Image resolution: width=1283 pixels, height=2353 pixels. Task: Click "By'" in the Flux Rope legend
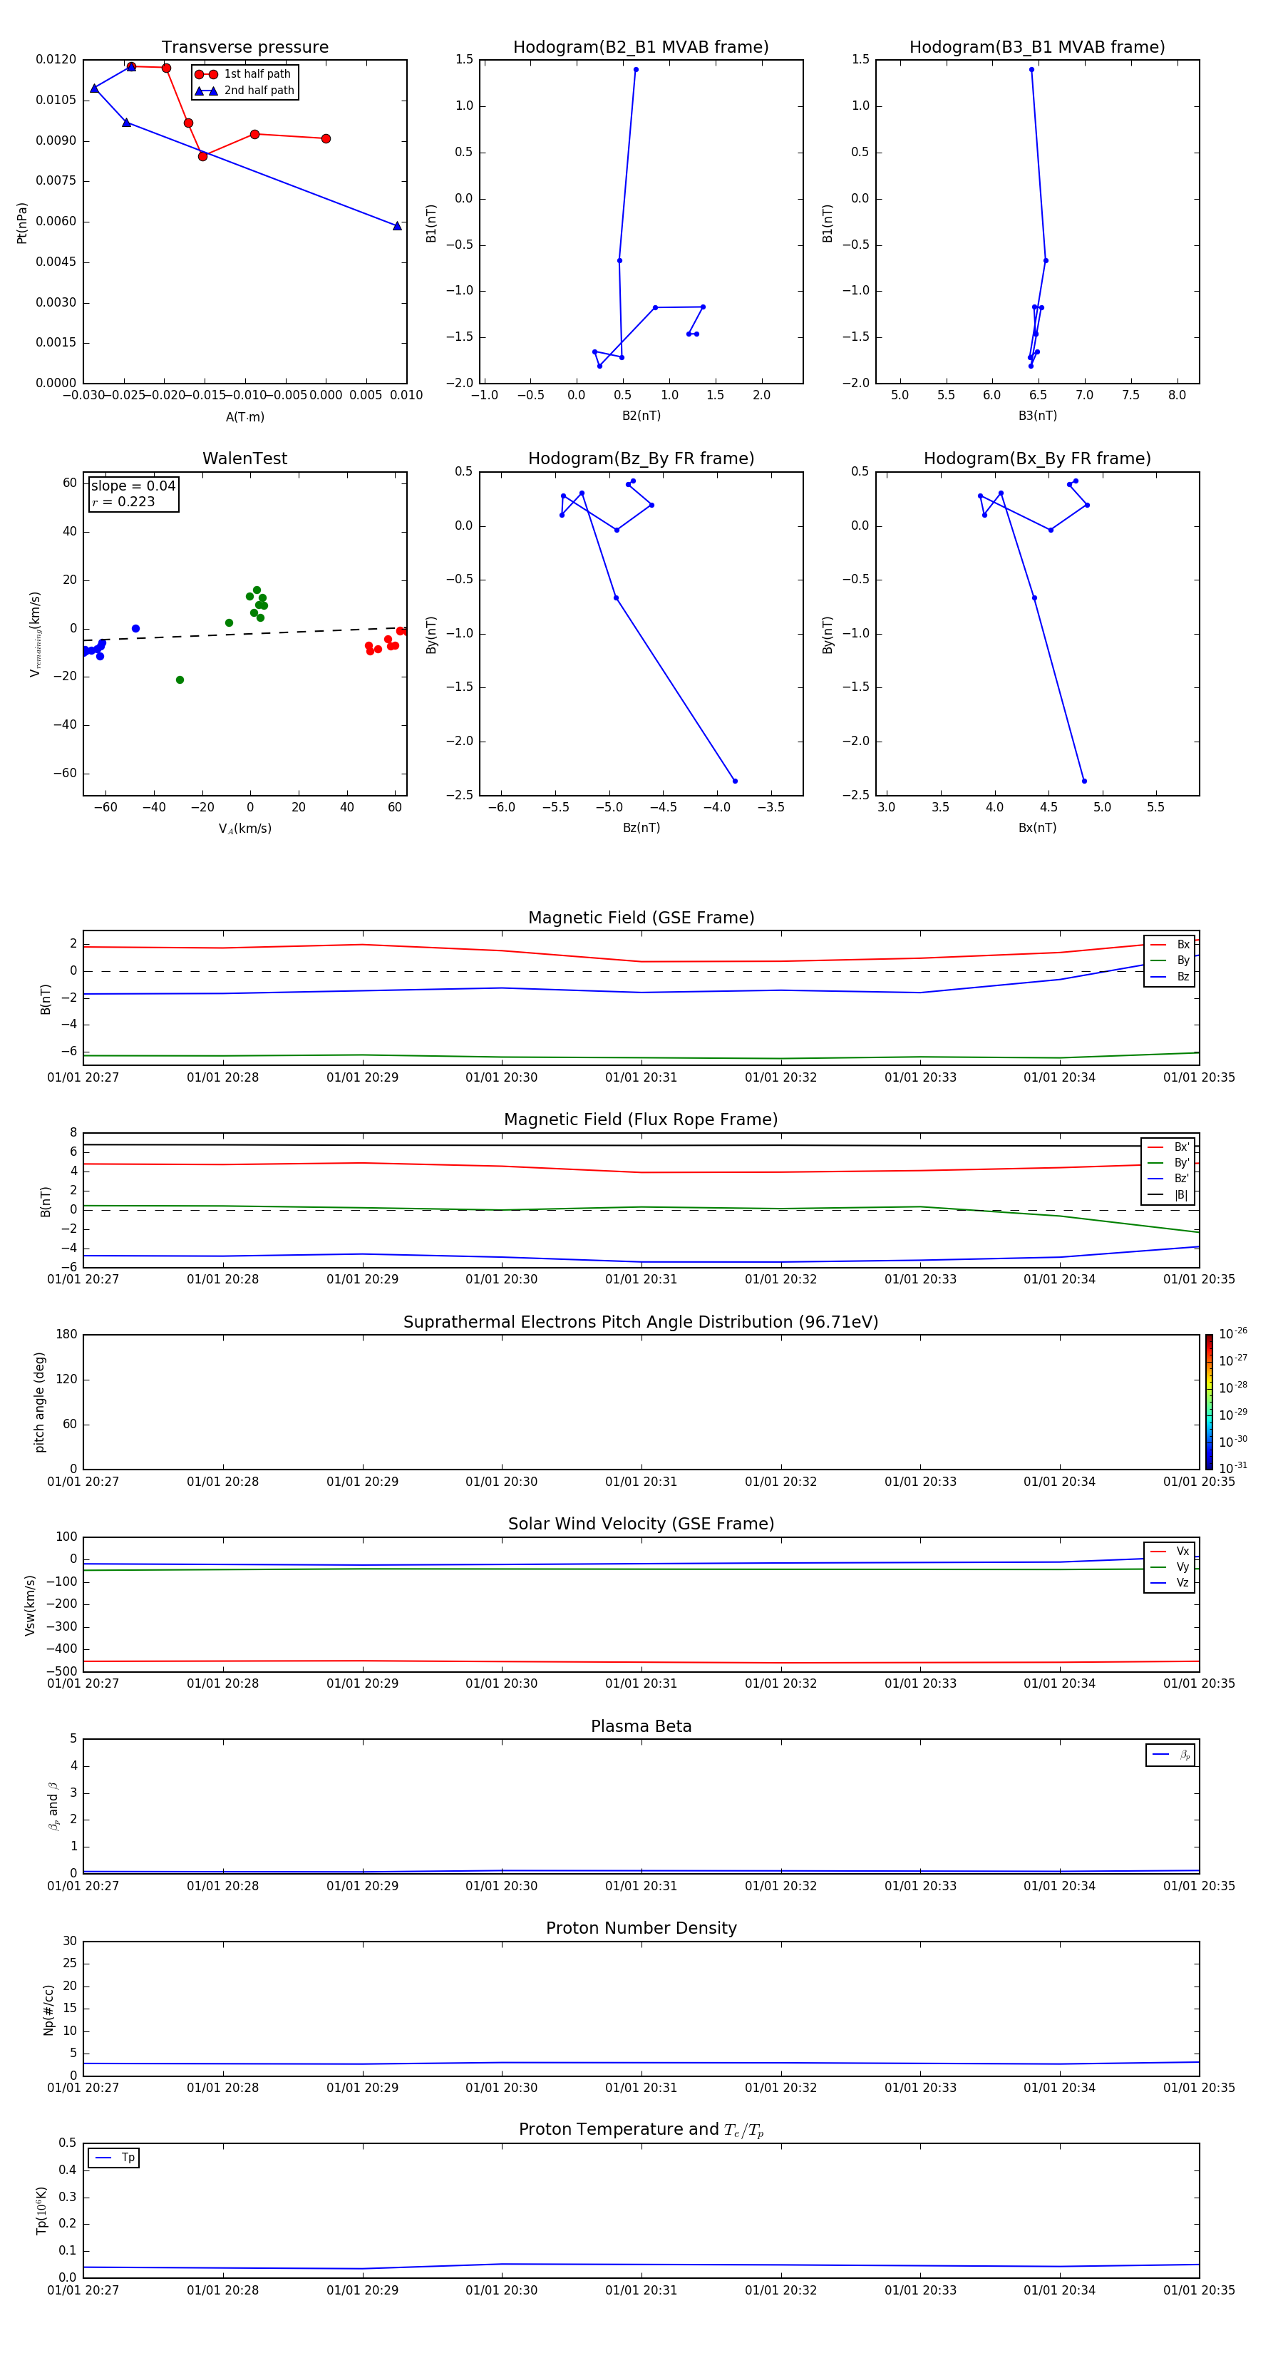1181,1163
